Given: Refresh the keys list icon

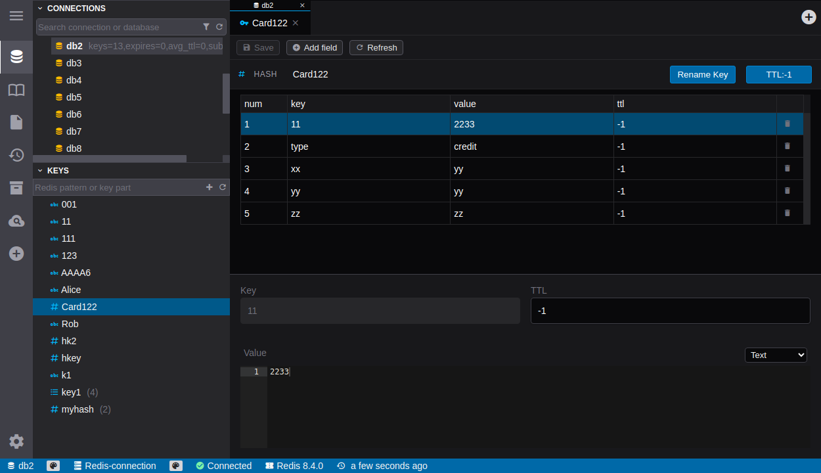Looking at the screenshot, I should 223,187.
